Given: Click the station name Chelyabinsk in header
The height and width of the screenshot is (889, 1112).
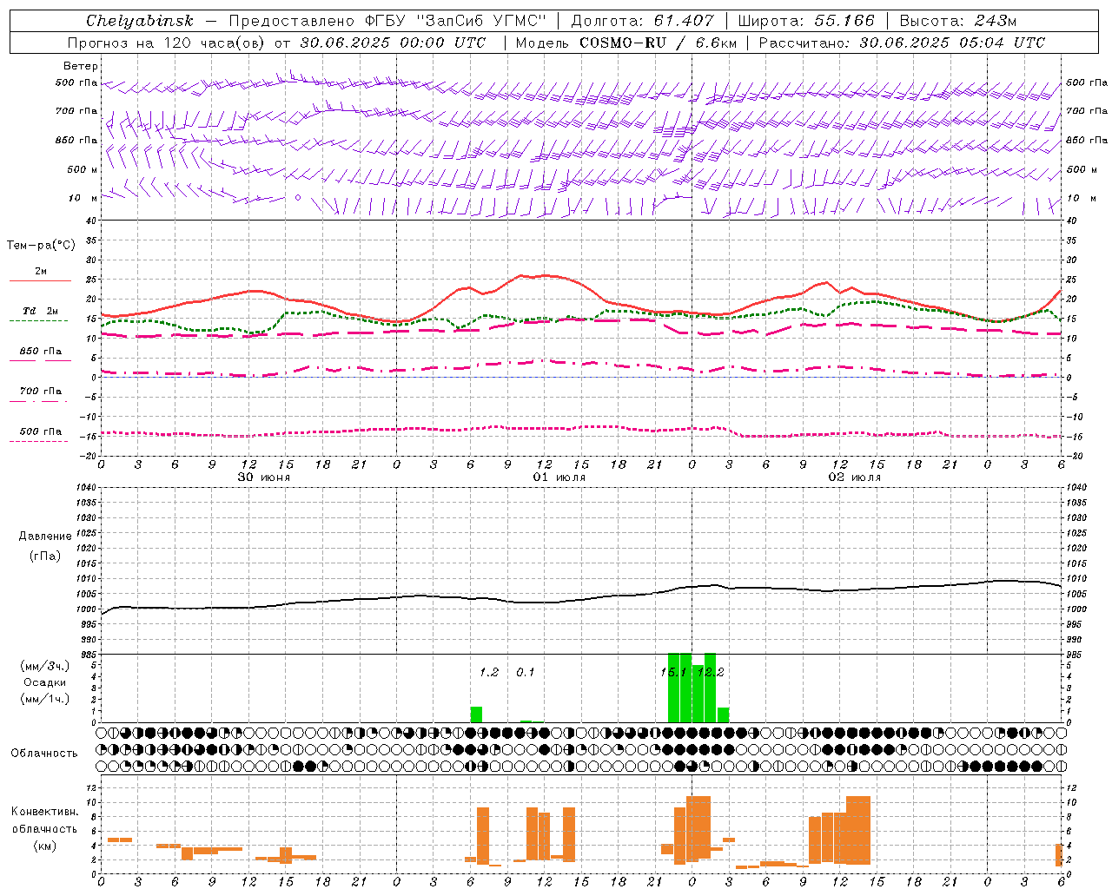Looking at the screenshot, I should point(140,21).
